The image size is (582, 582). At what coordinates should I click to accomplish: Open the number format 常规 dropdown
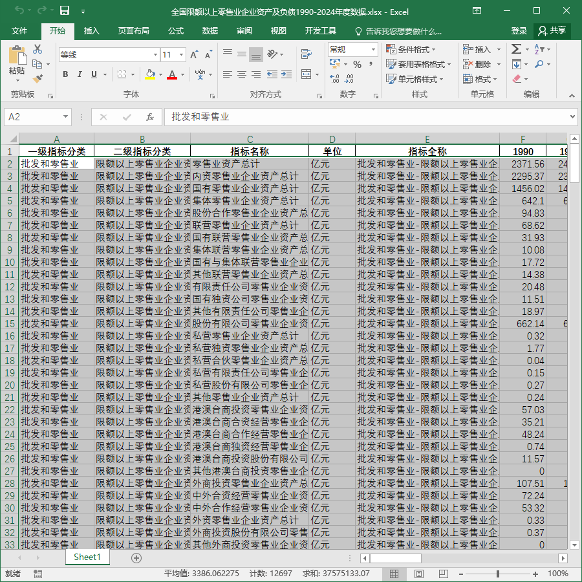pyautogui.click(x=373, y=49)
